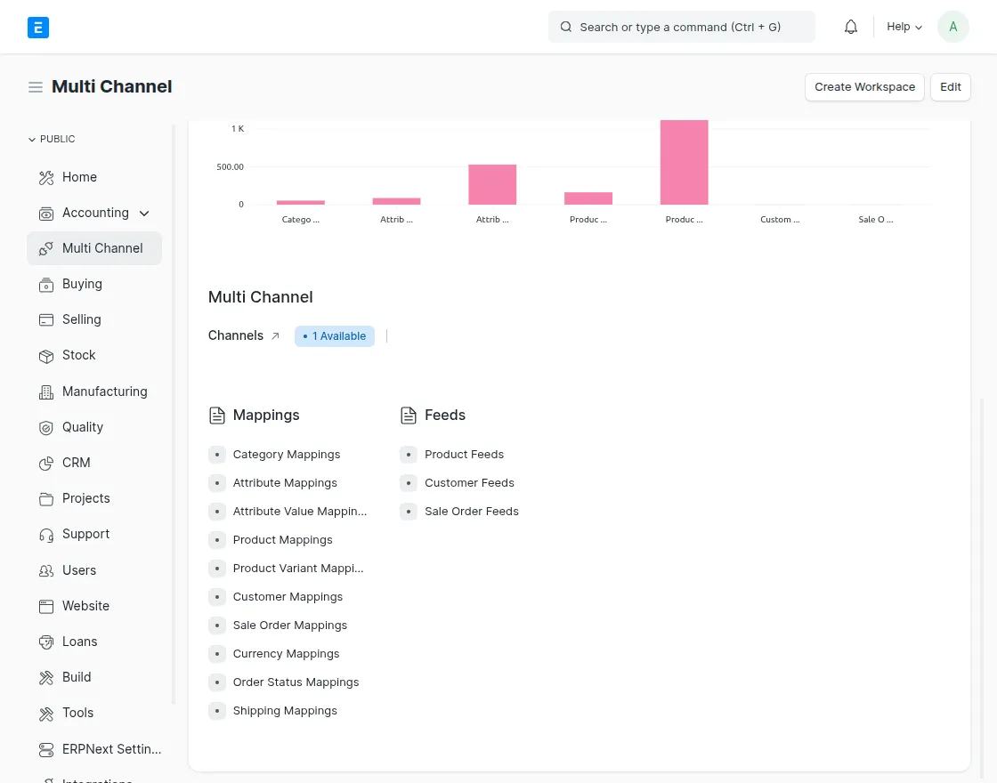Expand the Accounting submenu chevron
The image size is (997, 783).
143,213
